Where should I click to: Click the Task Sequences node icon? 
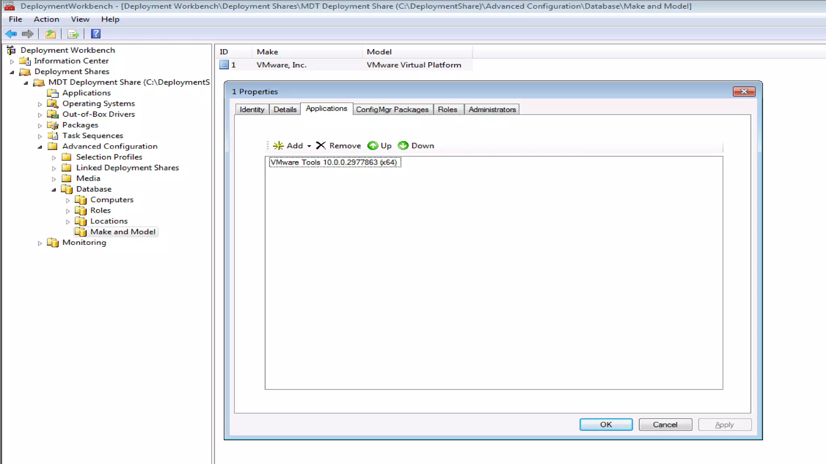[53, 136]
